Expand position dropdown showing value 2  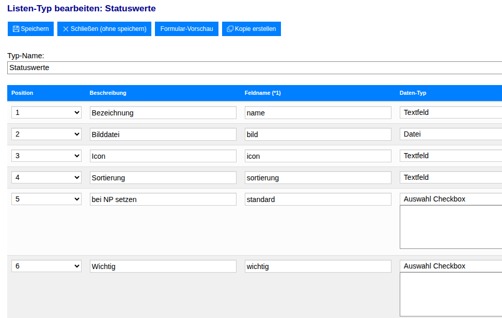[x=46, y=134]
